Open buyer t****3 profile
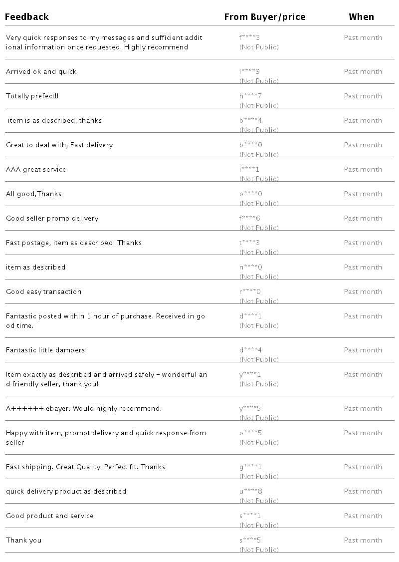Image resolution: width=399 pixels, height=562 pixels. coord(249,243)
